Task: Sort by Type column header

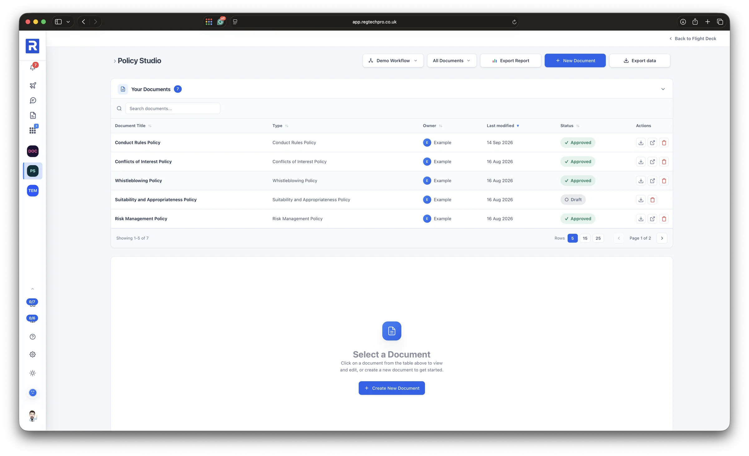Action: [x=280, y=126]
